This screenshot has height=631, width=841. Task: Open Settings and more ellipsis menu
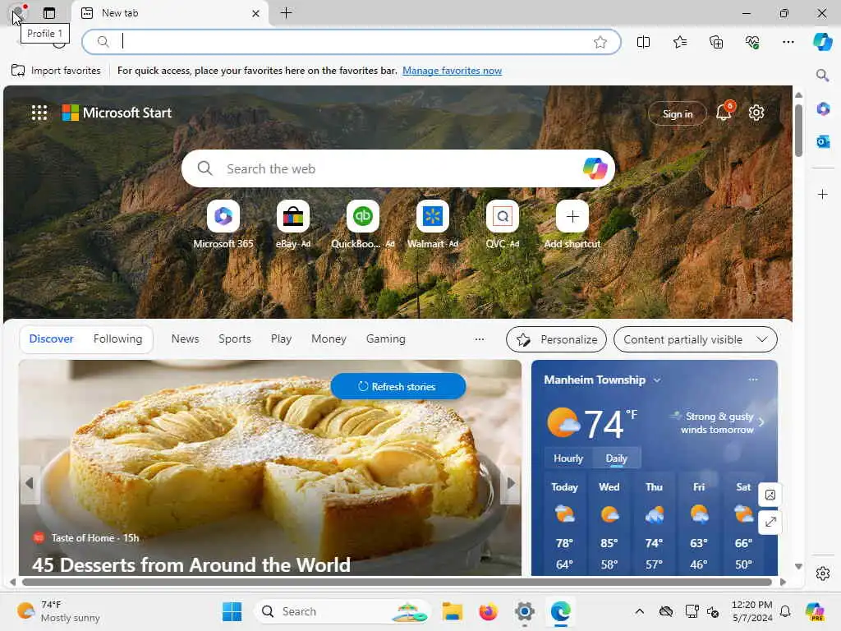[788, 42]
